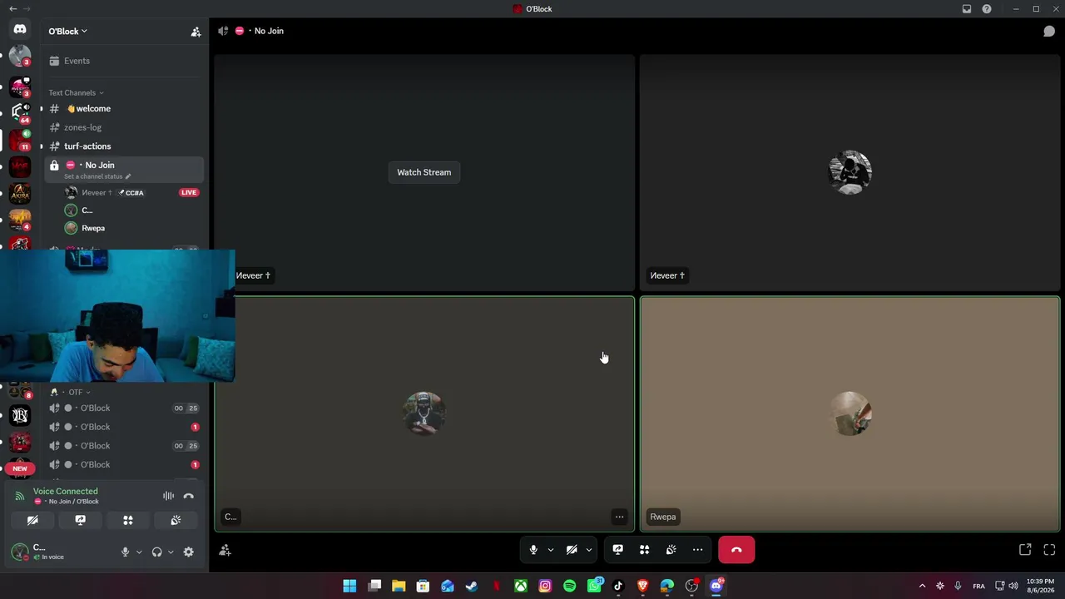Open the zones-log channel
1065x599 pixels.
tap(125, 127)
